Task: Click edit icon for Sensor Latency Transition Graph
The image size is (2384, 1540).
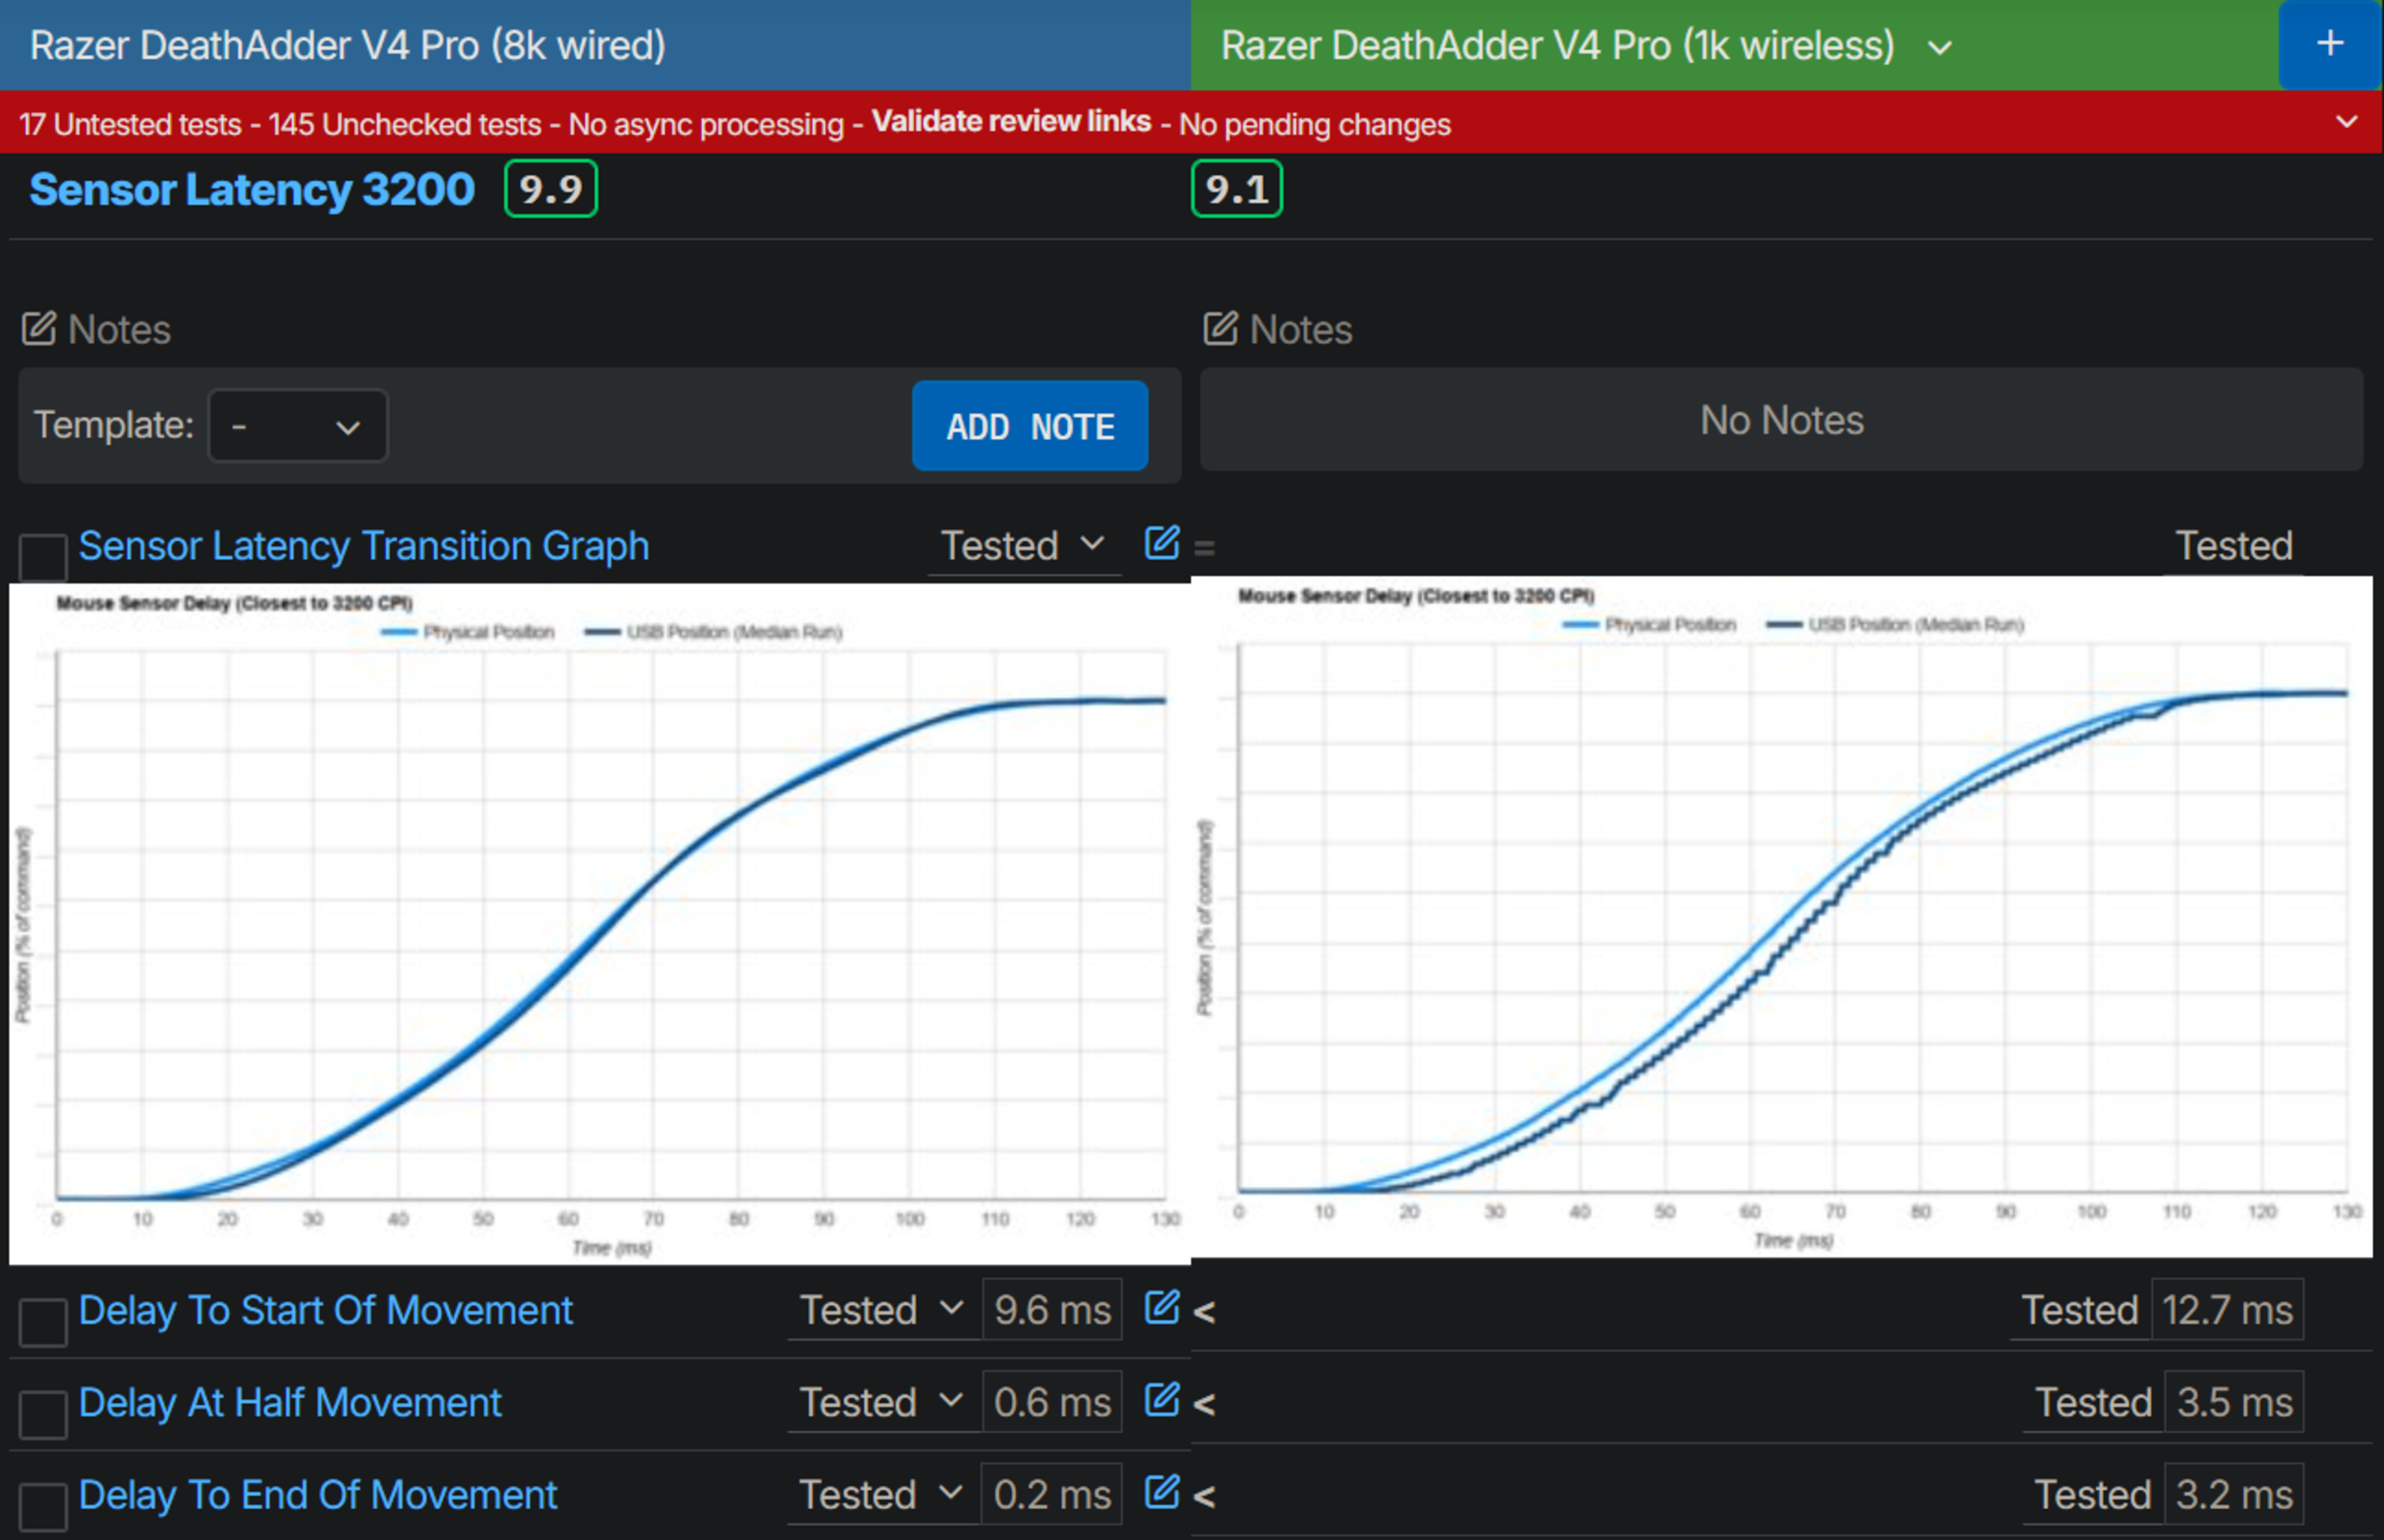Action: [1161, 543]
